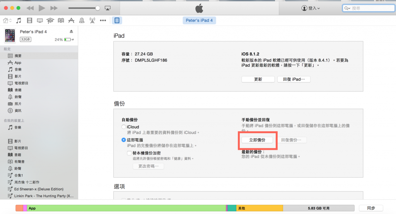Open Linkin Park - The Hunting Party playlist

[x=39, y=196]
